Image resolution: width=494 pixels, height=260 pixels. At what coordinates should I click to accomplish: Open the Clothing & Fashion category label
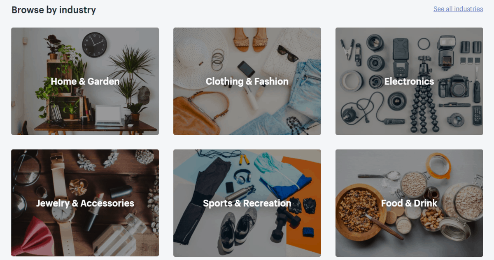[x=247, y=81]
